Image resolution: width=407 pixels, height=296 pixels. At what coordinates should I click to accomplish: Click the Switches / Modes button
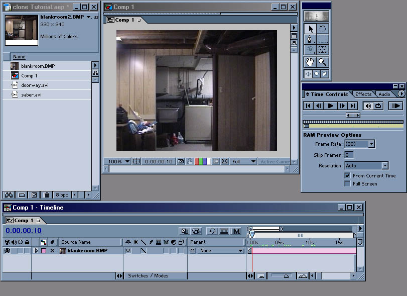(148, 275)
